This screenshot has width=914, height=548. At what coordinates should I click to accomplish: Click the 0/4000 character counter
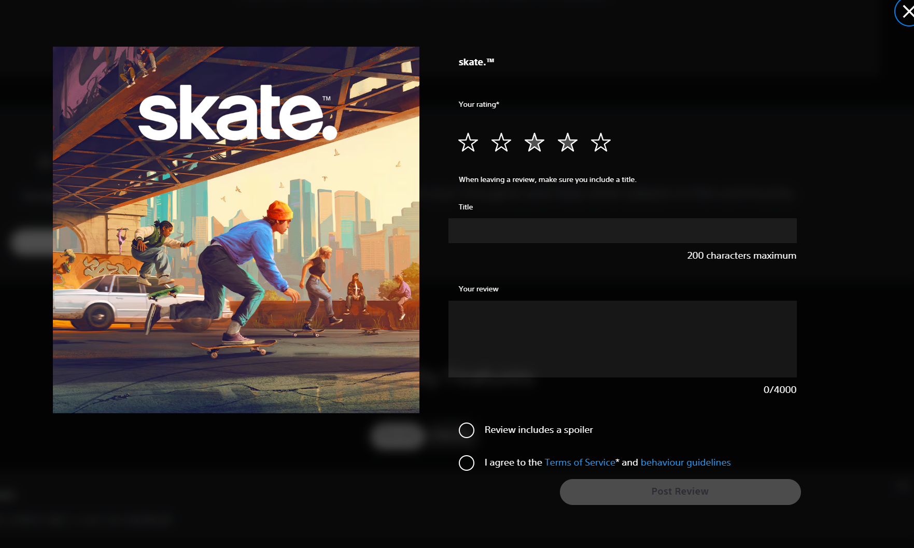coord(779,390)
